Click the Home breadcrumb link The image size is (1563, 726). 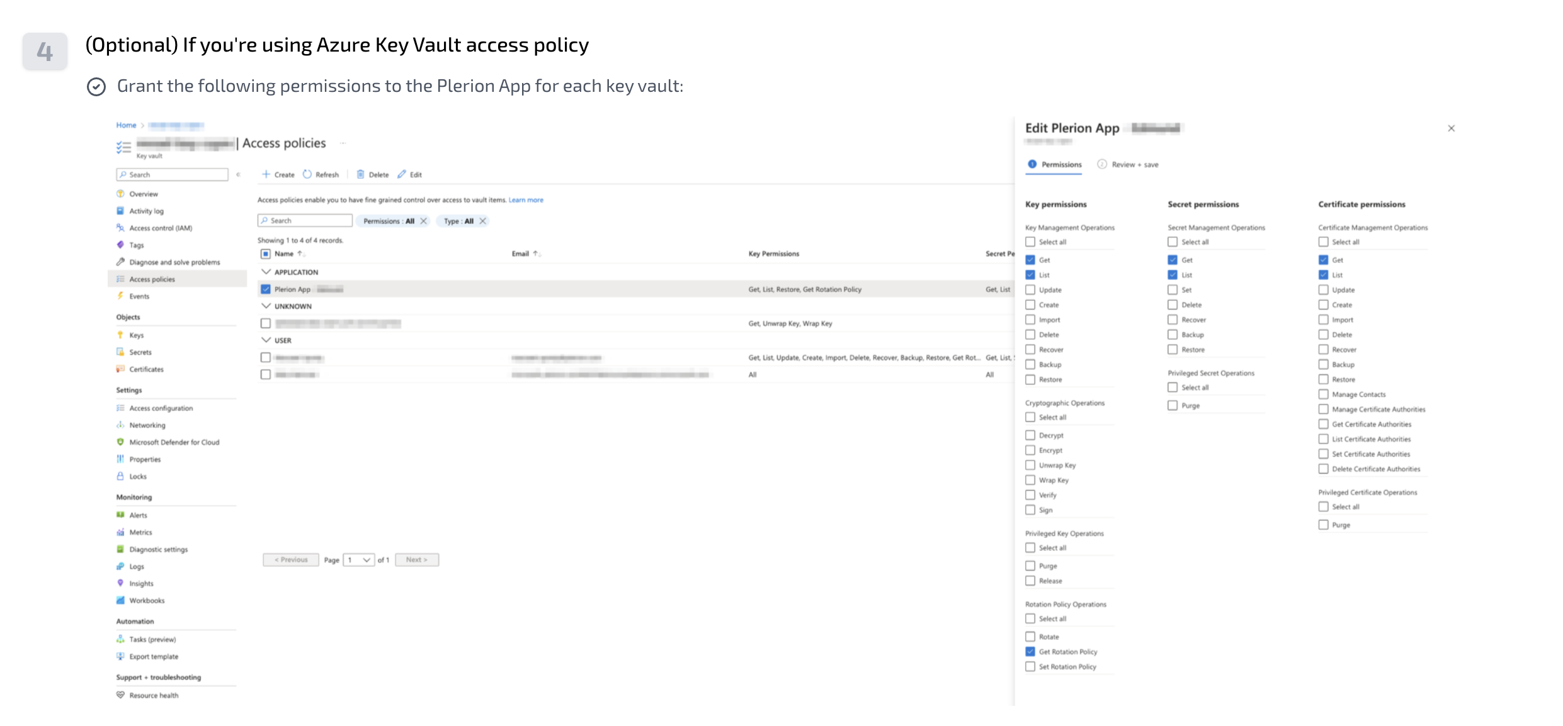[126, 125]
